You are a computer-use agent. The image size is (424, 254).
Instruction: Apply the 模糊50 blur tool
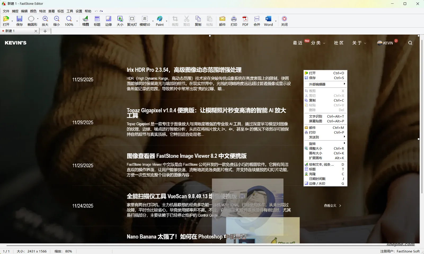tap(145, 21)
